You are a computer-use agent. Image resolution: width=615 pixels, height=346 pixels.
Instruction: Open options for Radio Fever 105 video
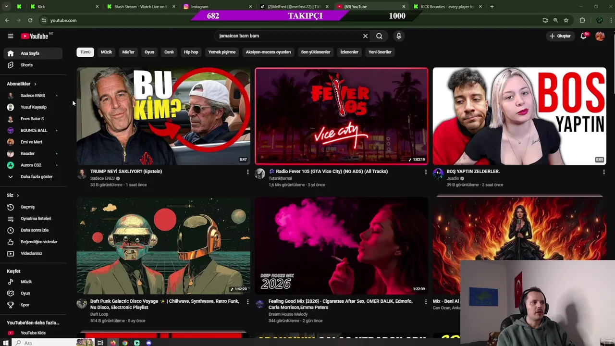tap(426, 172)
